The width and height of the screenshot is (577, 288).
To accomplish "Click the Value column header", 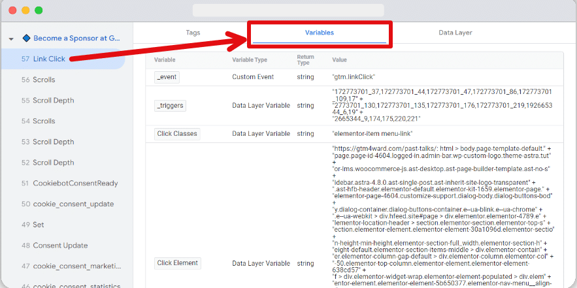I will (339, 60).
